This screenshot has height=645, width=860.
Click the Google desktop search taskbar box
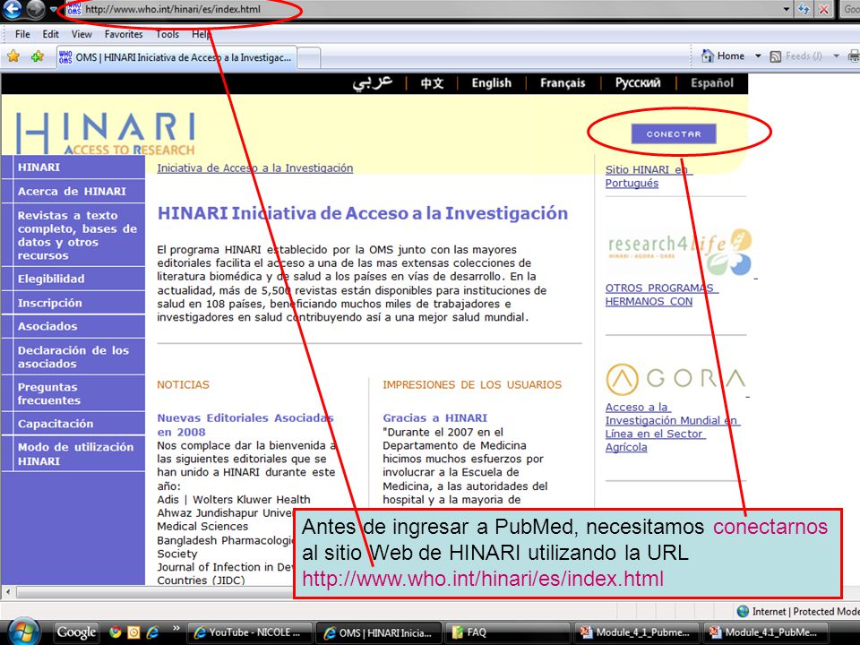(x=76, y=632)
